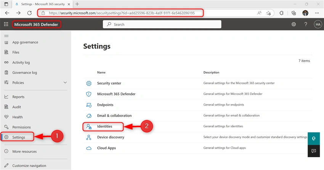Open Governance log page
The height and width of the screenshot is (170, 324).
click(x=25, y=72)
